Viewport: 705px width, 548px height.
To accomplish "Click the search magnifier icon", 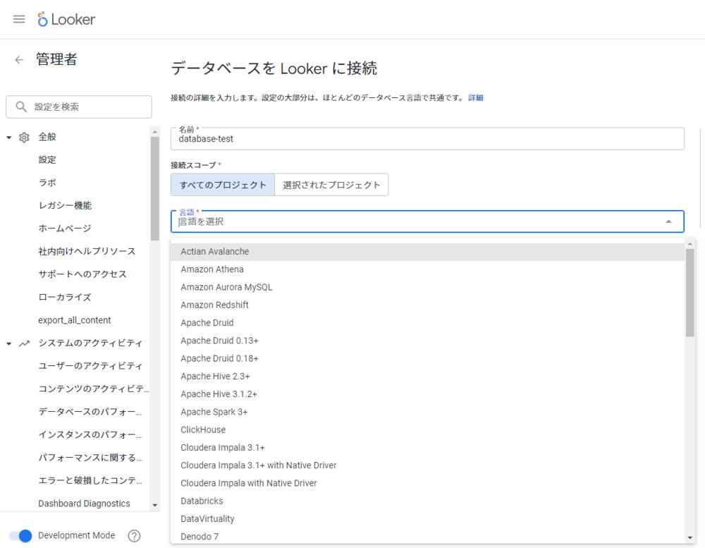I will pyautogui.click(x=21, y=107).
